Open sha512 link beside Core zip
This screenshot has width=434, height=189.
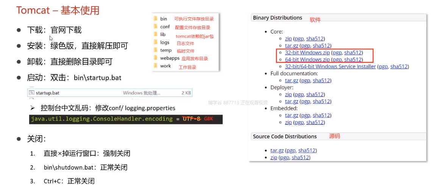[x=315, y=39]
